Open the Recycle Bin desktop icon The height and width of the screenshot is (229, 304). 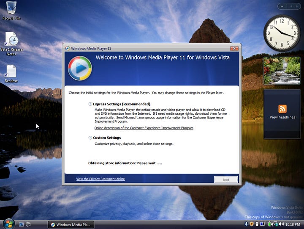coord(11,10)
